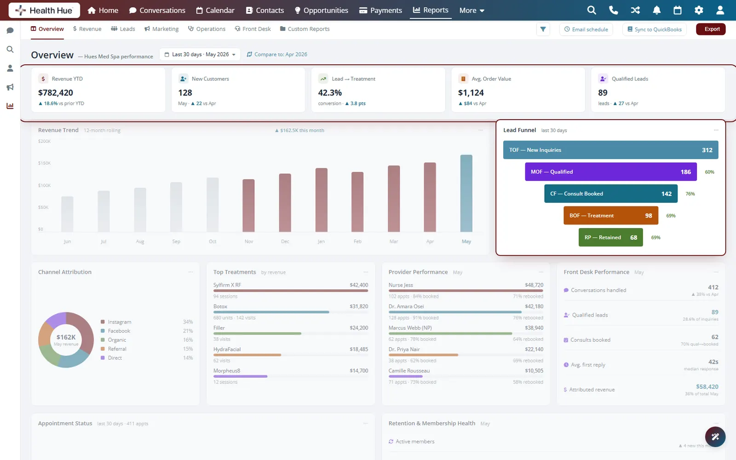
Task: Click the Health Hue logo
Action: [44, 10]
